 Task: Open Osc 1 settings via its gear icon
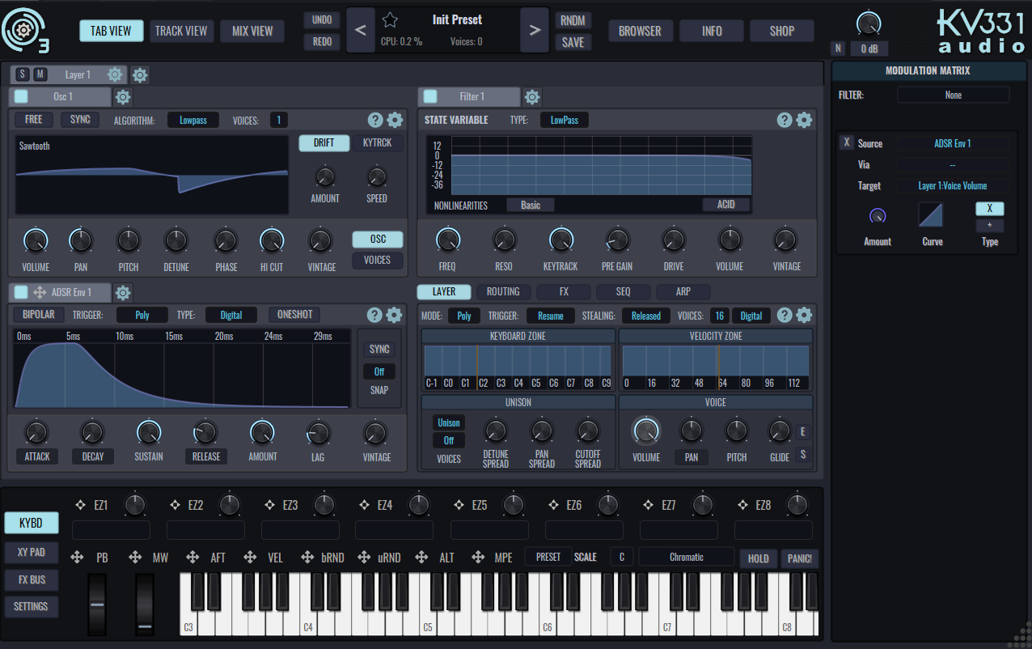click(122, 95)
